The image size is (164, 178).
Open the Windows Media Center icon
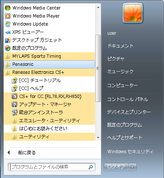(8, 8)
